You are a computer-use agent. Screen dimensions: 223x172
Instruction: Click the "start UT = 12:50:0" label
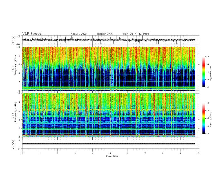136,34
